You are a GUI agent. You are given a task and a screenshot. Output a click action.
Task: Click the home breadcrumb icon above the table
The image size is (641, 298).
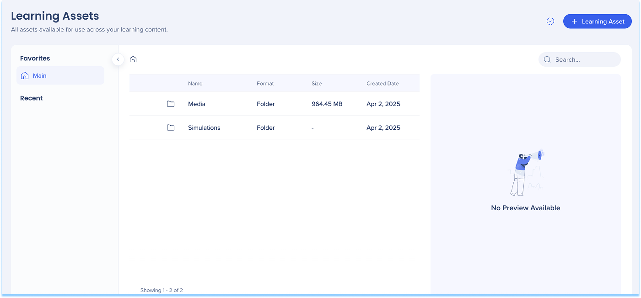133,59
